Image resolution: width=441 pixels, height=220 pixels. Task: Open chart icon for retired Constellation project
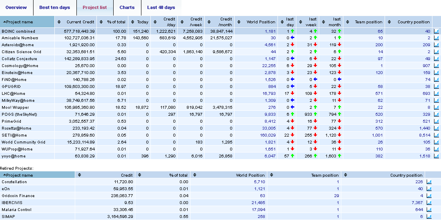pos(429,182)
